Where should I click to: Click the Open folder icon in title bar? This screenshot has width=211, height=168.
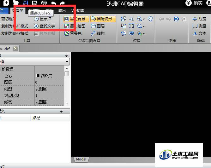coord(15,3)
